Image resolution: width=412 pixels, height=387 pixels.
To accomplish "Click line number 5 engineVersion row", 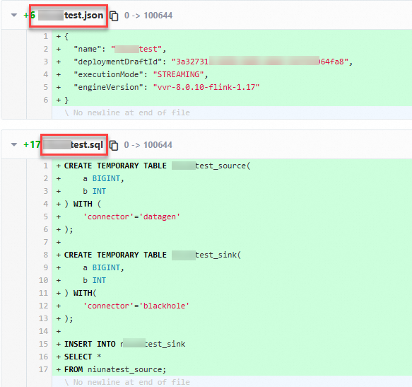I will pyautogui.click(x=46, y=87).
